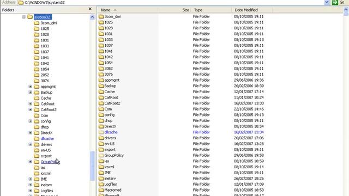Screen dimensions: 349x196
Task: Click the Folders tree scroll-up arrow
Action: click(92, 17)
